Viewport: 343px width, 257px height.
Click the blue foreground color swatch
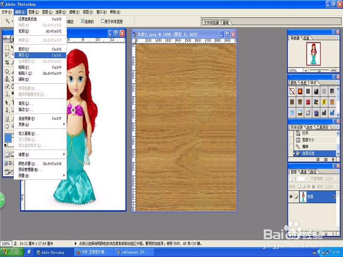(8, 138)
